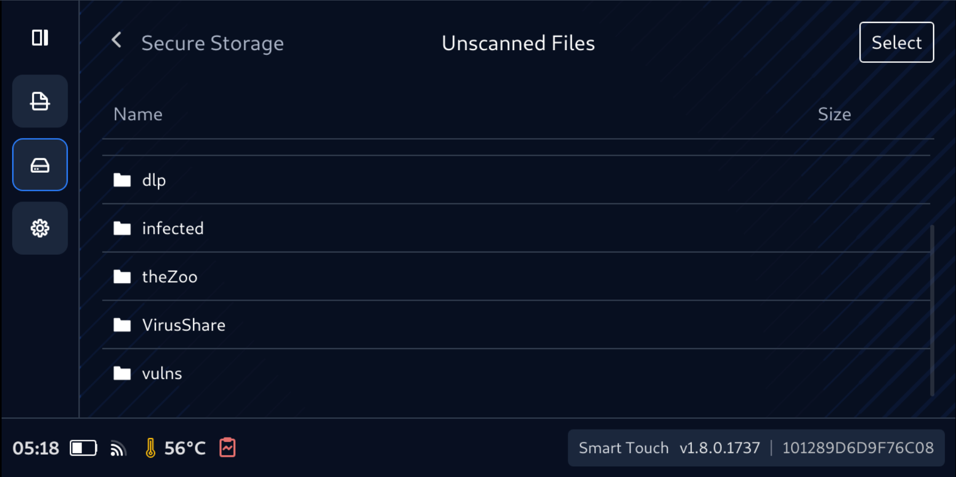
Task: Open theZoo folder
Action: (x=170, y=277)
